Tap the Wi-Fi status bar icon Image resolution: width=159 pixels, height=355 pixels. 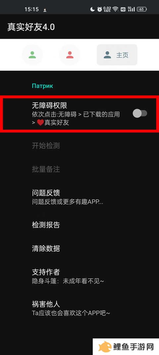click(116, 9)
